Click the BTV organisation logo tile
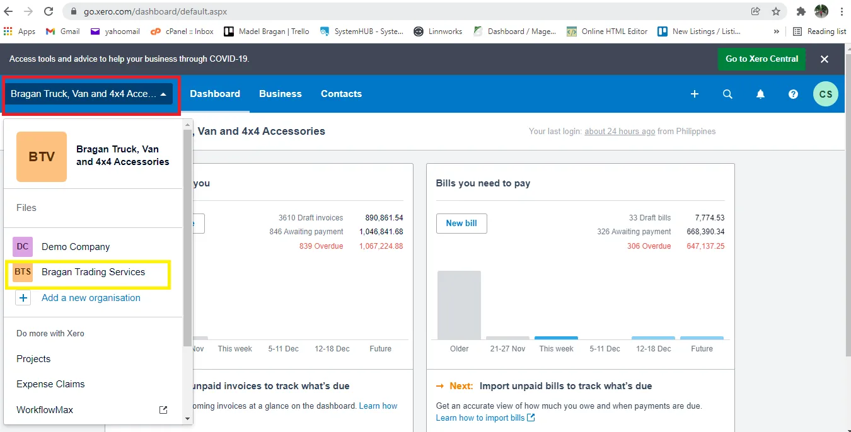Image resolution: width=851 pixels, height=432 pixels. tap(42, 157)
